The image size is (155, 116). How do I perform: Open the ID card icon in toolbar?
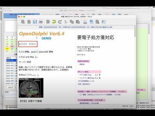104,22
